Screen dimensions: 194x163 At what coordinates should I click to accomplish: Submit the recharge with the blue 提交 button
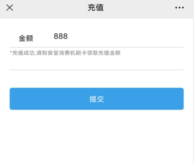tap(97, 99)
